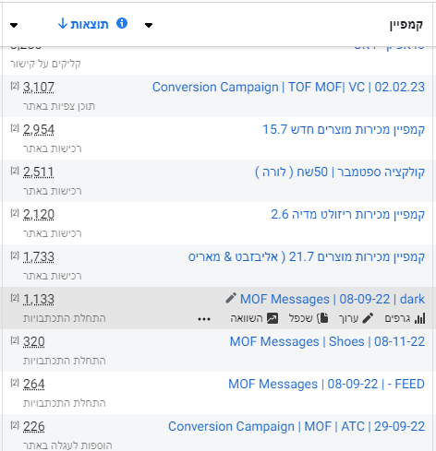Click the info icon beside the results header

(122, 23)
